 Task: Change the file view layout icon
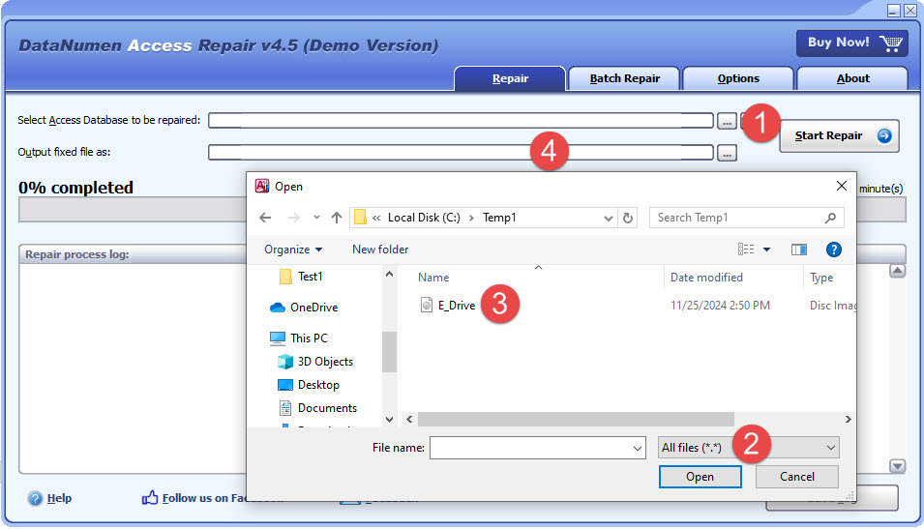[x=745, y=250]
